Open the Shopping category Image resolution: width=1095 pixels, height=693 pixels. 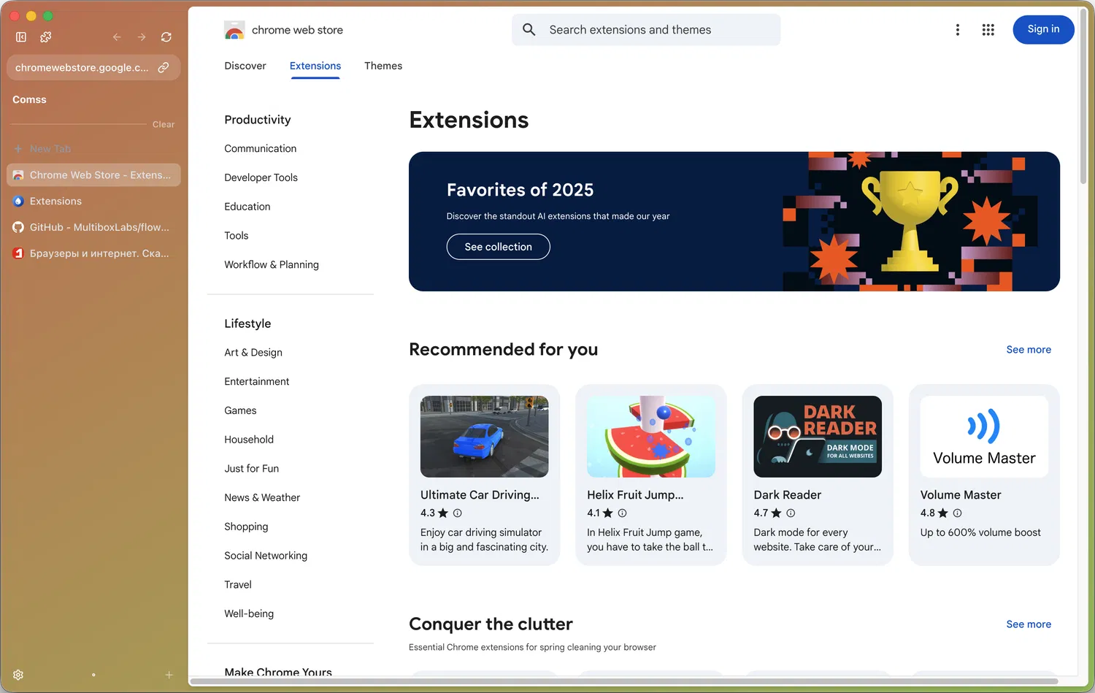[246, 527]
